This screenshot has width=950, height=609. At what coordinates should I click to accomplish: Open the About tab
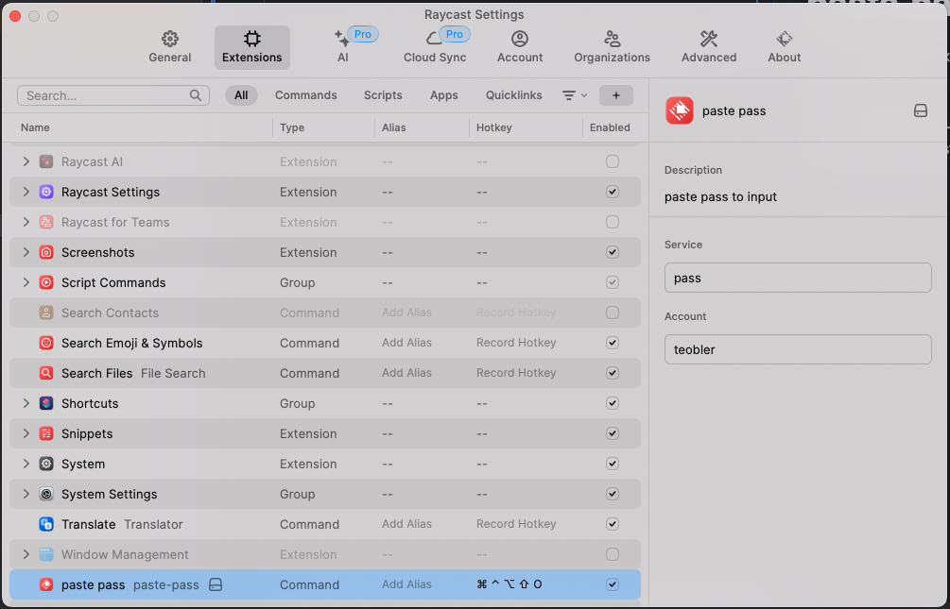[x=784, y=47]
